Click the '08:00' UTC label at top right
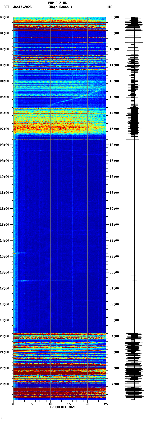The width and height of the screenshot is (146, 421). click(114, 17)
